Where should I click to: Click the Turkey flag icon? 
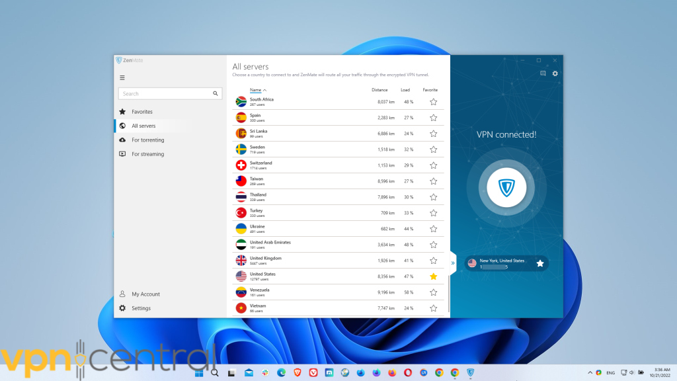click(x=241, y=213)
